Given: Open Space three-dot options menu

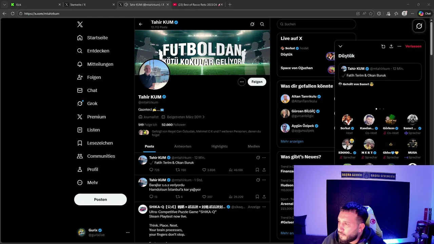Looking at the screenshot, I should (399, 46).
